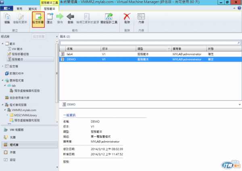
Task: Open the 設定 settings workspace
Action: point(29,160)
